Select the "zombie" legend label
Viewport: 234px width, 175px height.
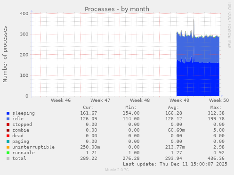[21, 130]
